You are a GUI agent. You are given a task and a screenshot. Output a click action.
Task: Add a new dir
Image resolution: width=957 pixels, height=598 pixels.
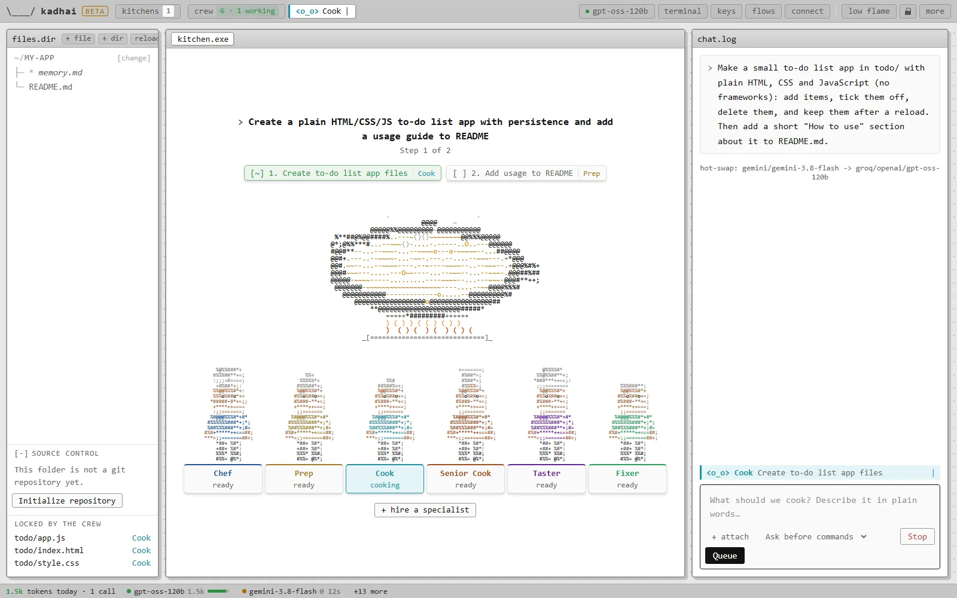pos(112,38)
